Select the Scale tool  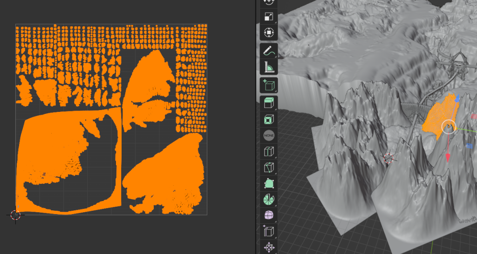click(x=269, y=16)
